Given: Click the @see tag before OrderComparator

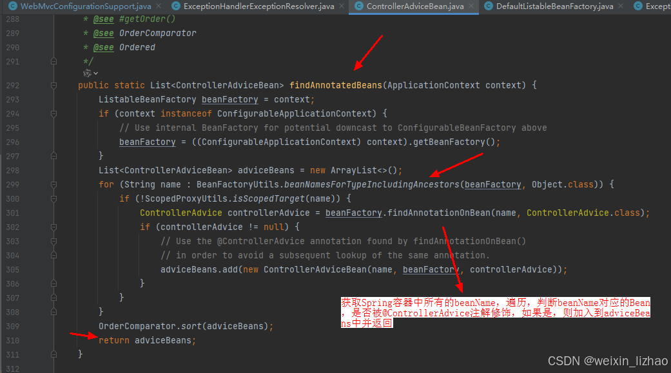Looking at the screenshot, I should [104, 33].
